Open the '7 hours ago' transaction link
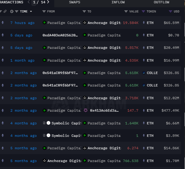185x169 pixels. pyautogui.click(x=22, y=23)
